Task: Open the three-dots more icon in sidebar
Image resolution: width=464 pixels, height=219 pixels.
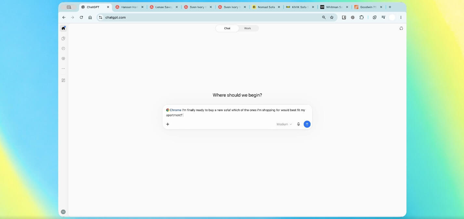Action: (63, 69)
